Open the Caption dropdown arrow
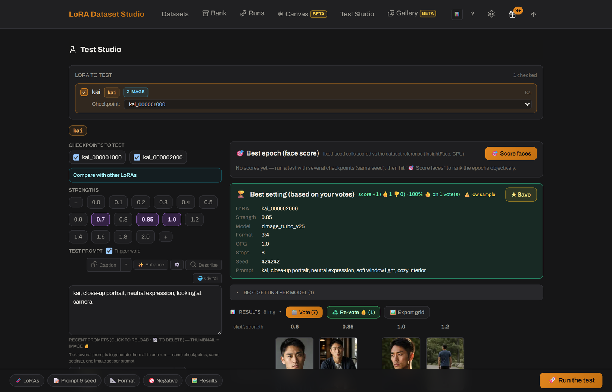 tap(126, 265)
